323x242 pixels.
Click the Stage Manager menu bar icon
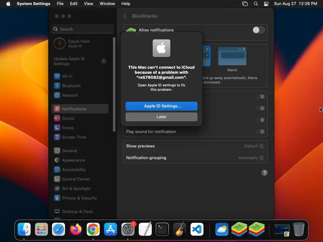coord(245,4)
